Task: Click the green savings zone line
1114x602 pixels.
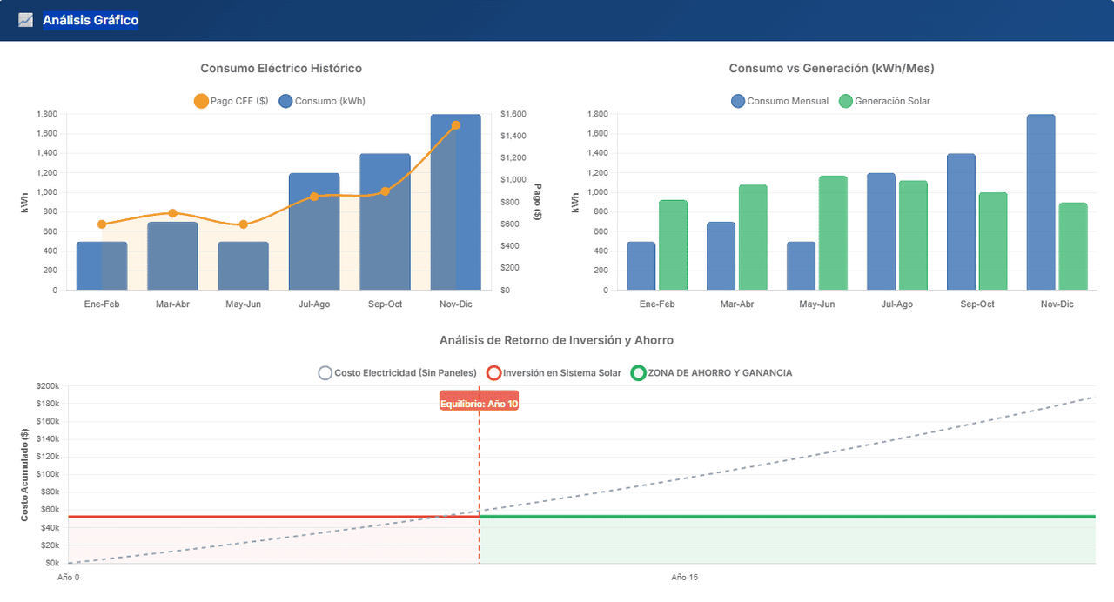Action: (x=787, y=517)
